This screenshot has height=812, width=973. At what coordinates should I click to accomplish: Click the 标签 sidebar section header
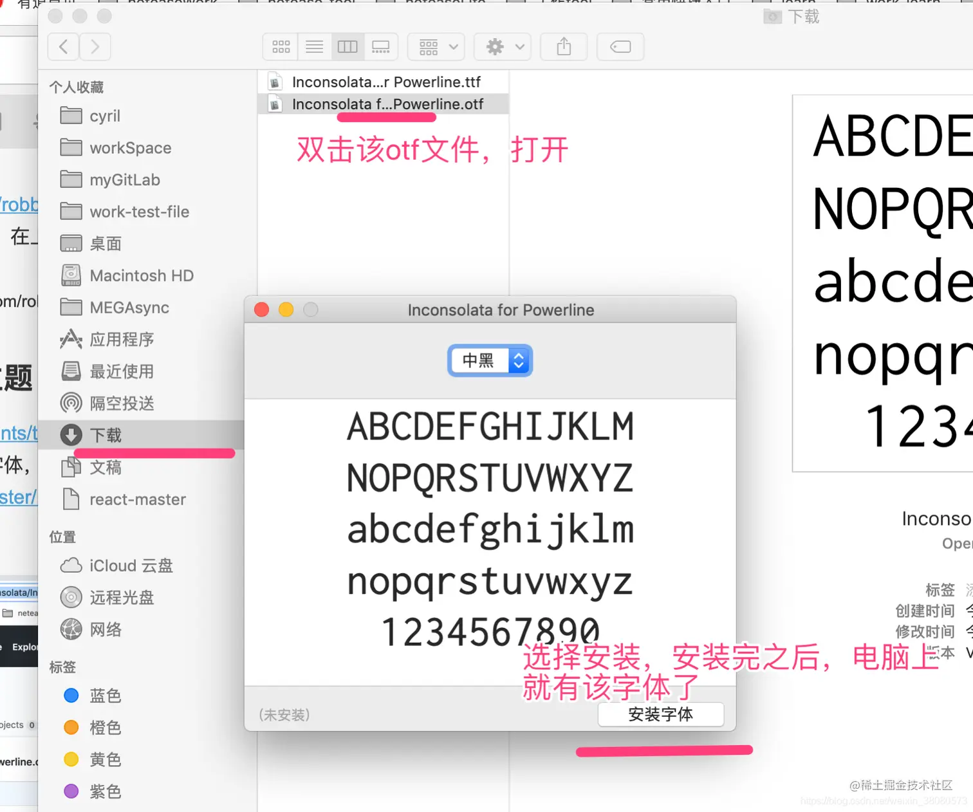[x=62, y=667]
